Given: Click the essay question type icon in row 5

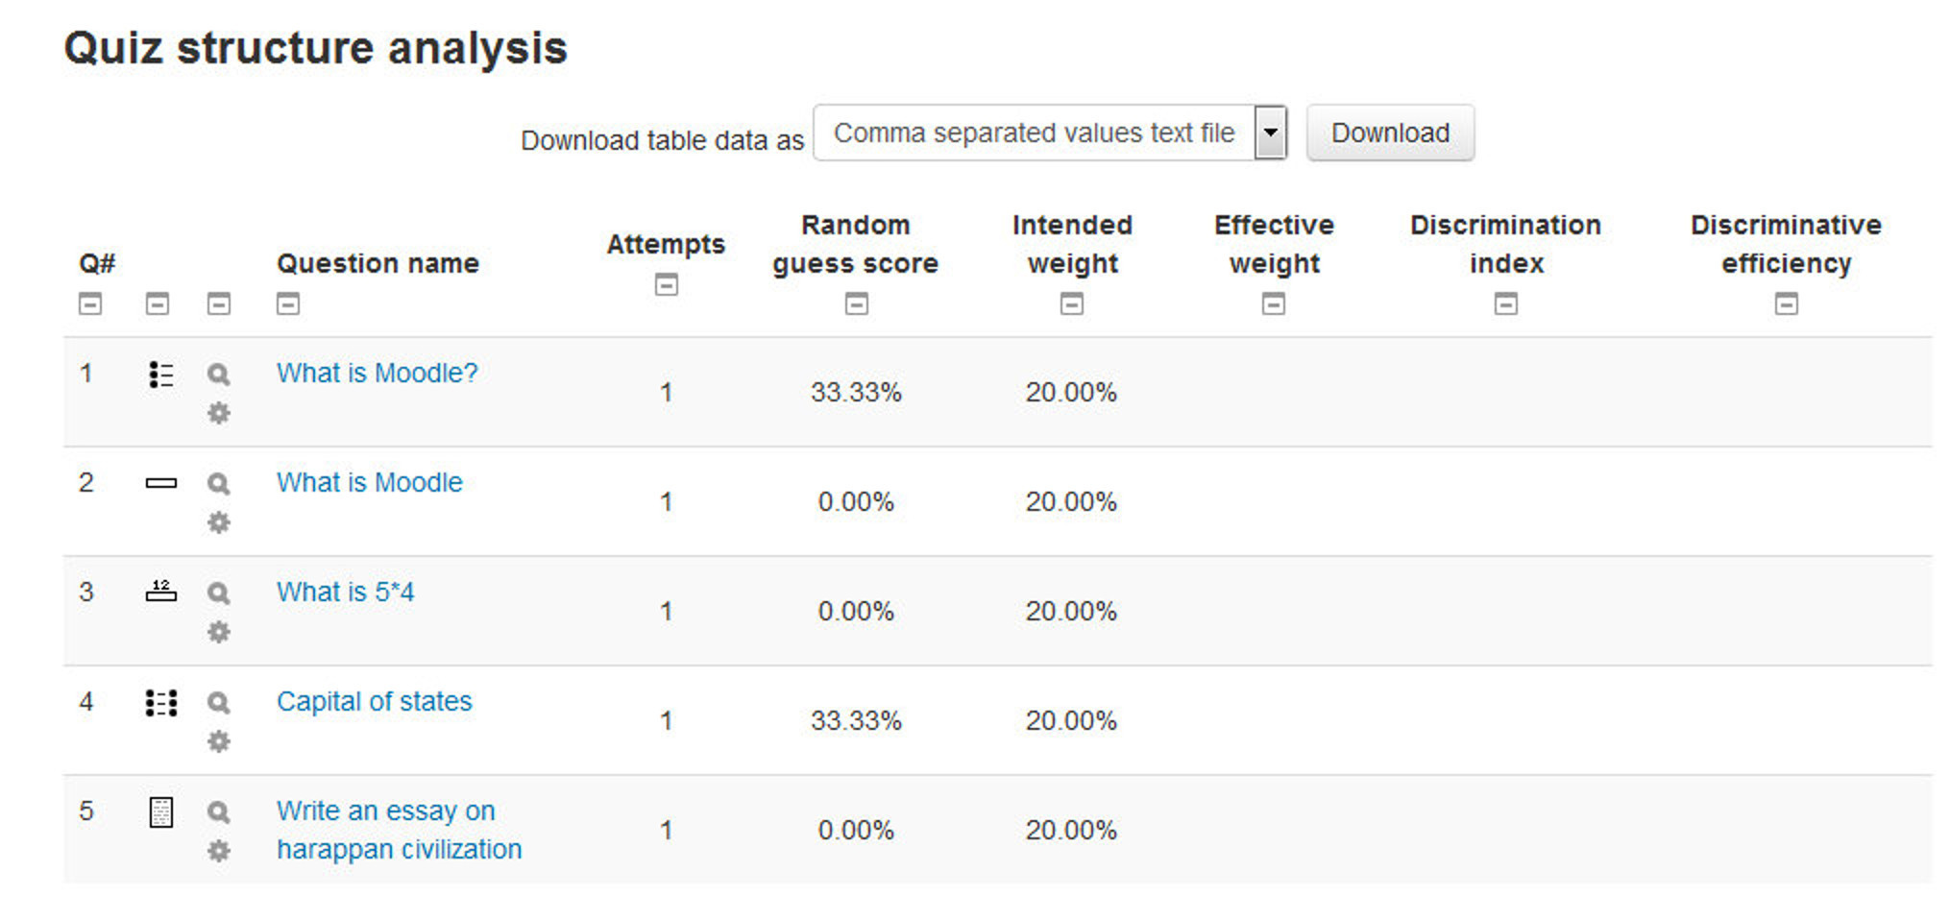Looking at the screenshot, I should click(160, 812).
